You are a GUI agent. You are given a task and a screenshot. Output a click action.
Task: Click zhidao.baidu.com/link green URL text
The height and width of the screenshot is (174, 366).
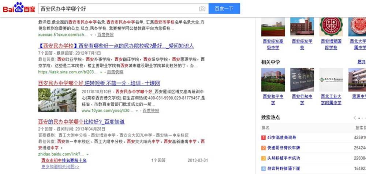click(x=61, y=154)
